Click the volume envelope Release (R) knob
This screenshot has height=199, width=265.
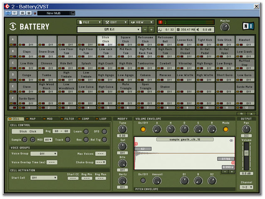(212, 129)
